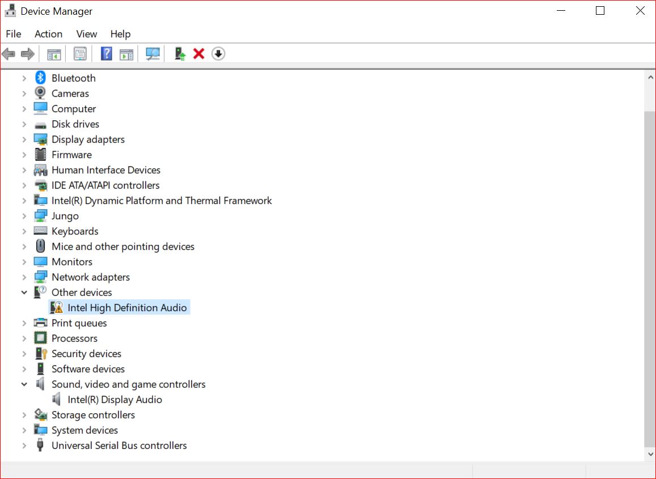Collapse the Other devices node
This screenshot has width=656, height=479.
point(24,293)
